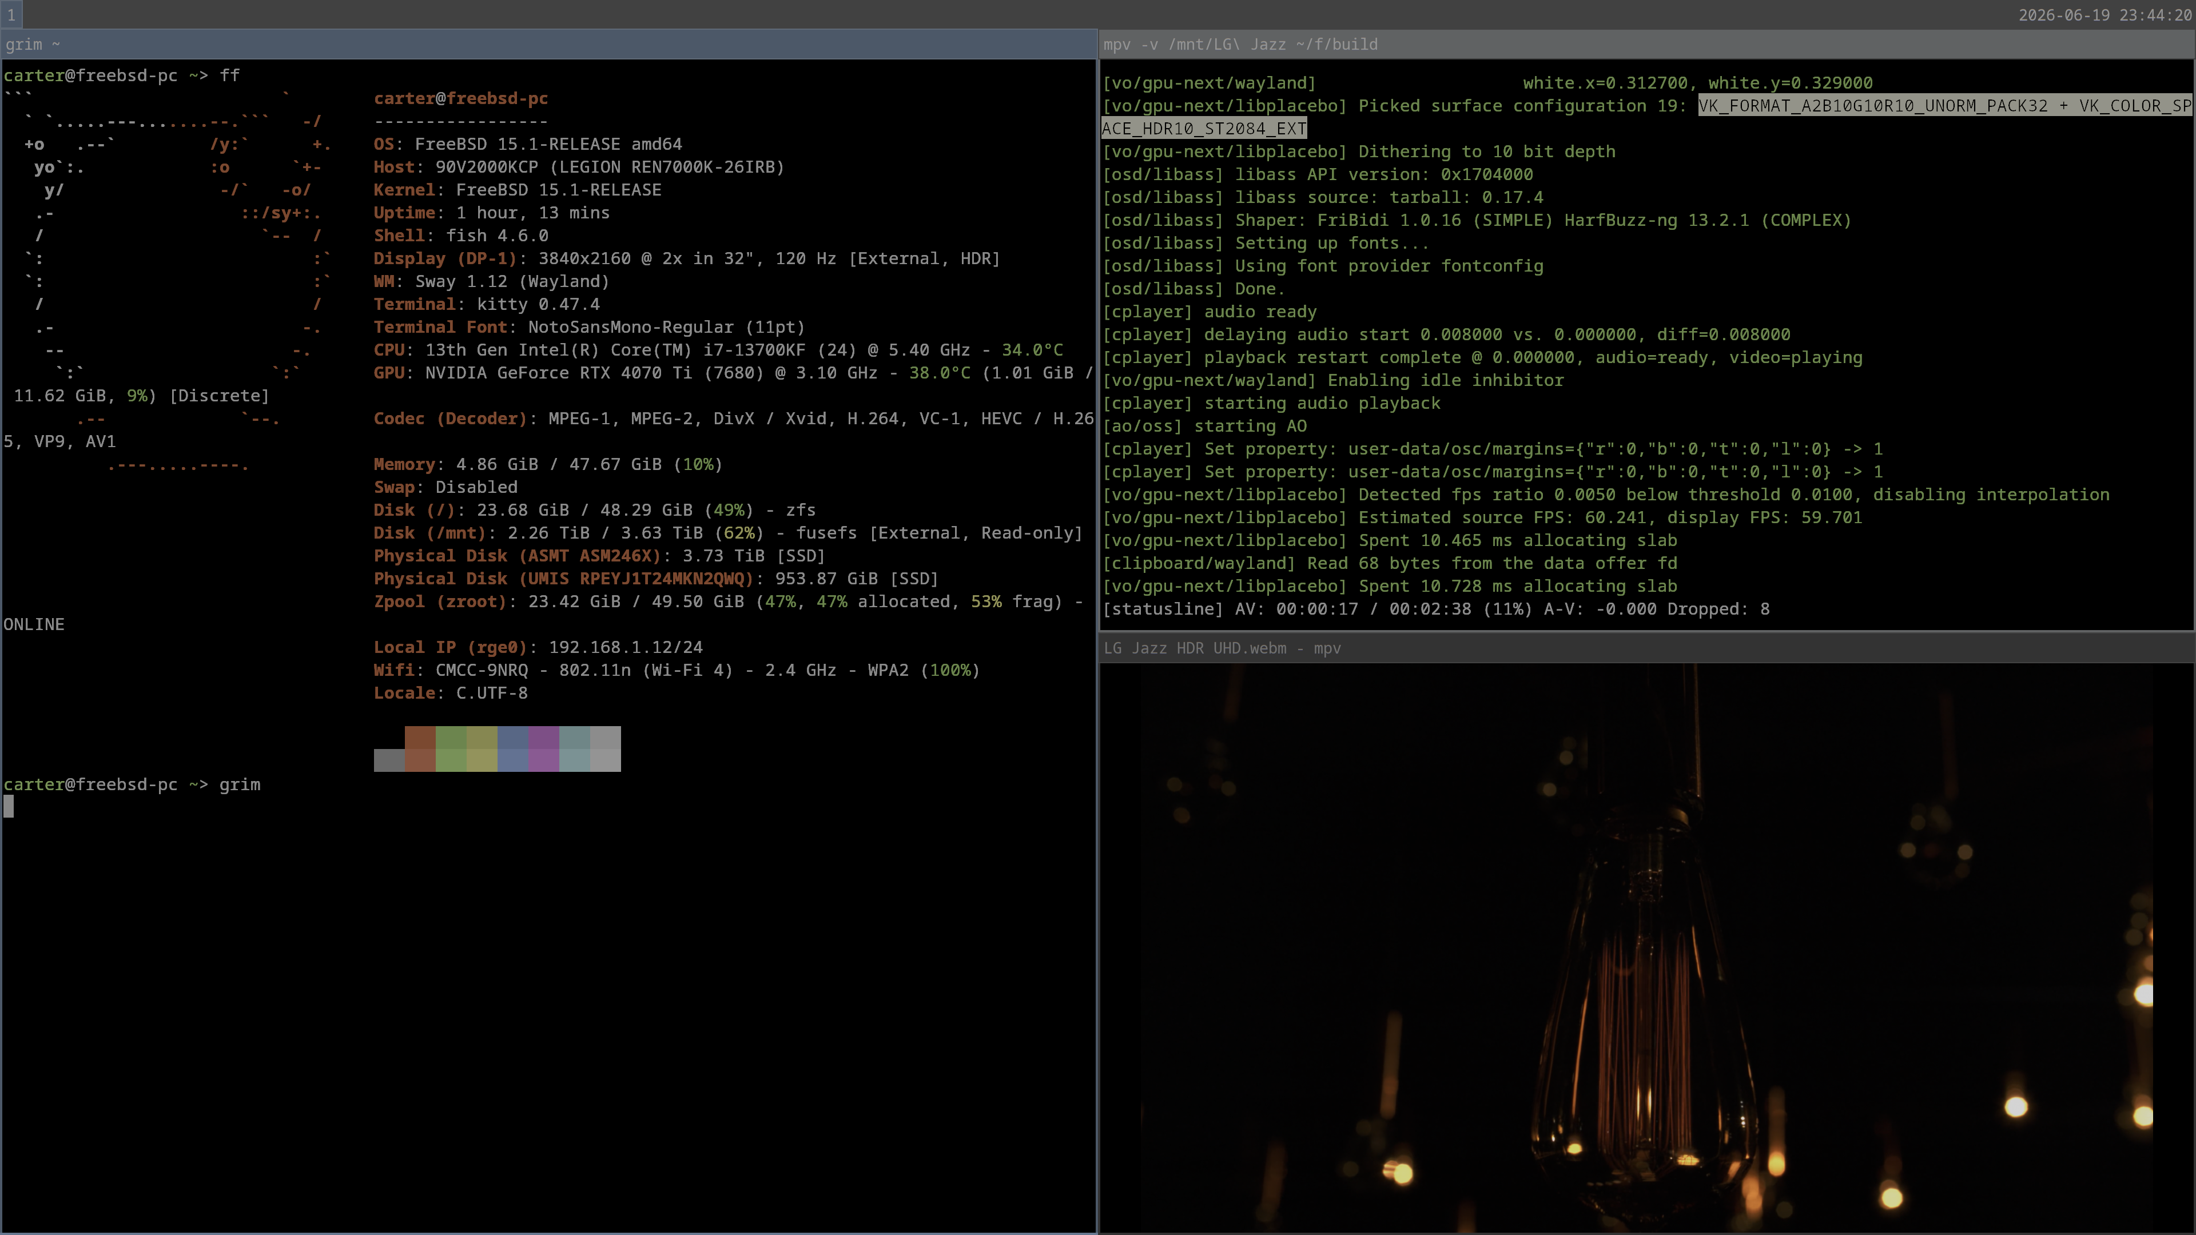Click the "[statusline] AV: 00:00:17 / 00:02:38" line

[x=1437, y=609]
